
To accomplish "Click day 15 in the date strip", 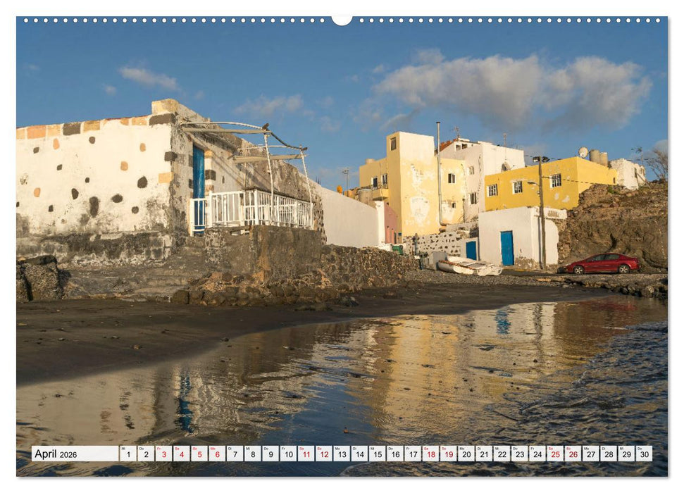I will (x=378, y=454).
